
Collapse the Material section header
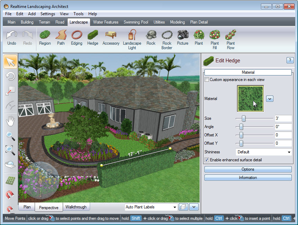coord(248,72)
